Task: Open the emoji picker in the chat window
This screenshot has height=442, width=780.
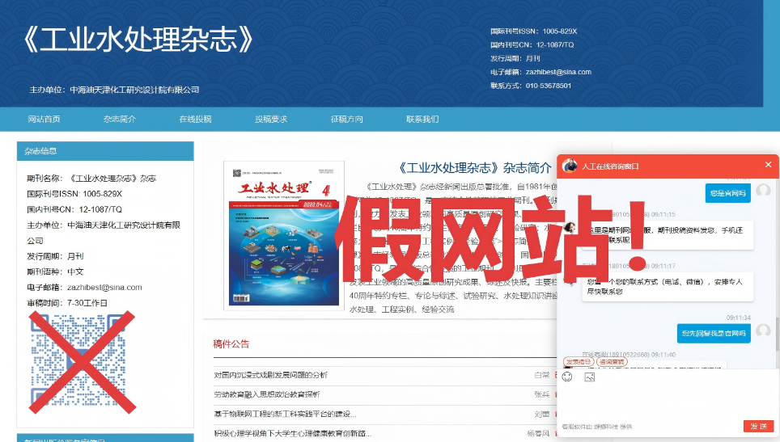Action: (x=567, y=377)
